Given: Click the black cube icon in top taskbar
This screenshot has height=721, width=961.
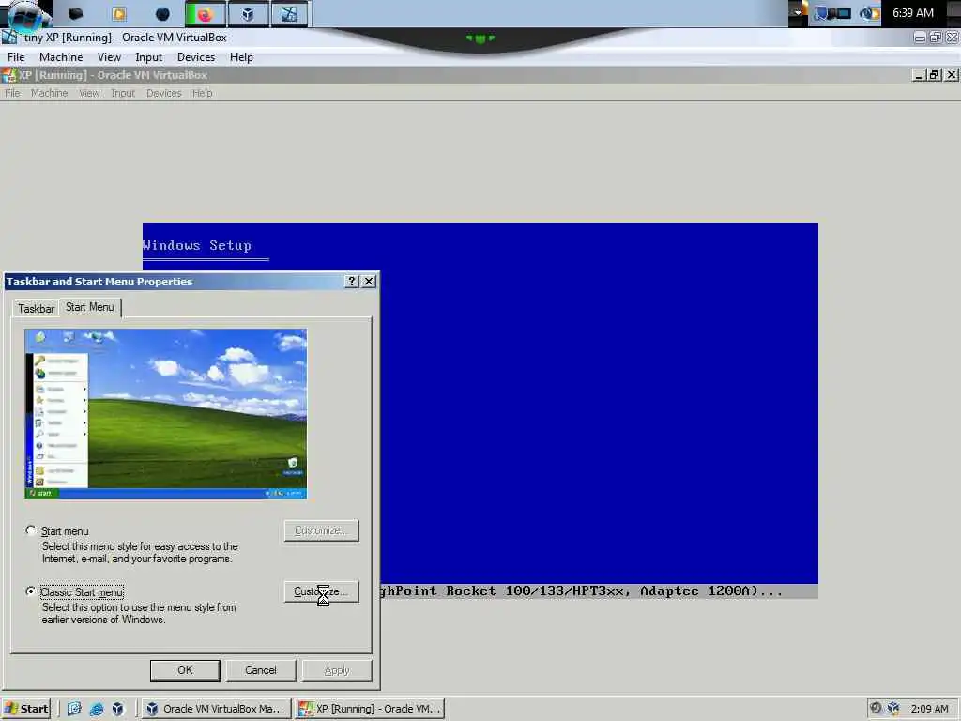Looking at the screenshot, I should [76, 13].
